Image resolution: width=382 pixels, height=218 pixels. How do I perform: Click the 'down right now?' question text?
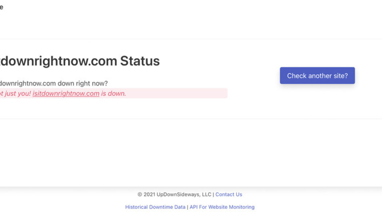(54, 83)
